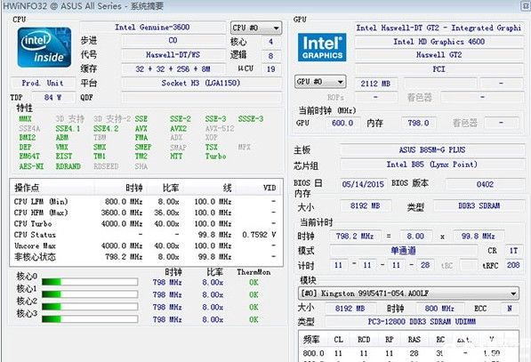Screen dimensions: 531x362
Task: Expand the Kingston memory module dropdown
Action: point(409,294)
